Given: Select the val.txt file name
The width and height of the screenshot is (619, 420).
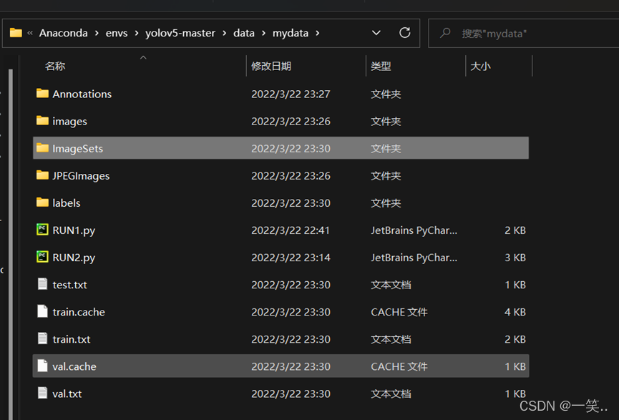Looking at the screenshot, I should [x=67, y=394].
